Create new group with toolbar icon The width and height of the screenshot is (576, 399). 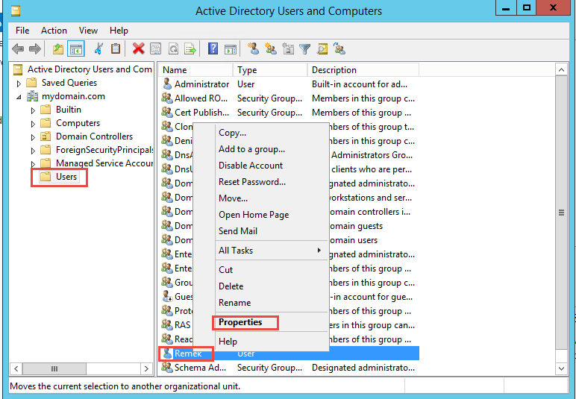click(271, 48)
